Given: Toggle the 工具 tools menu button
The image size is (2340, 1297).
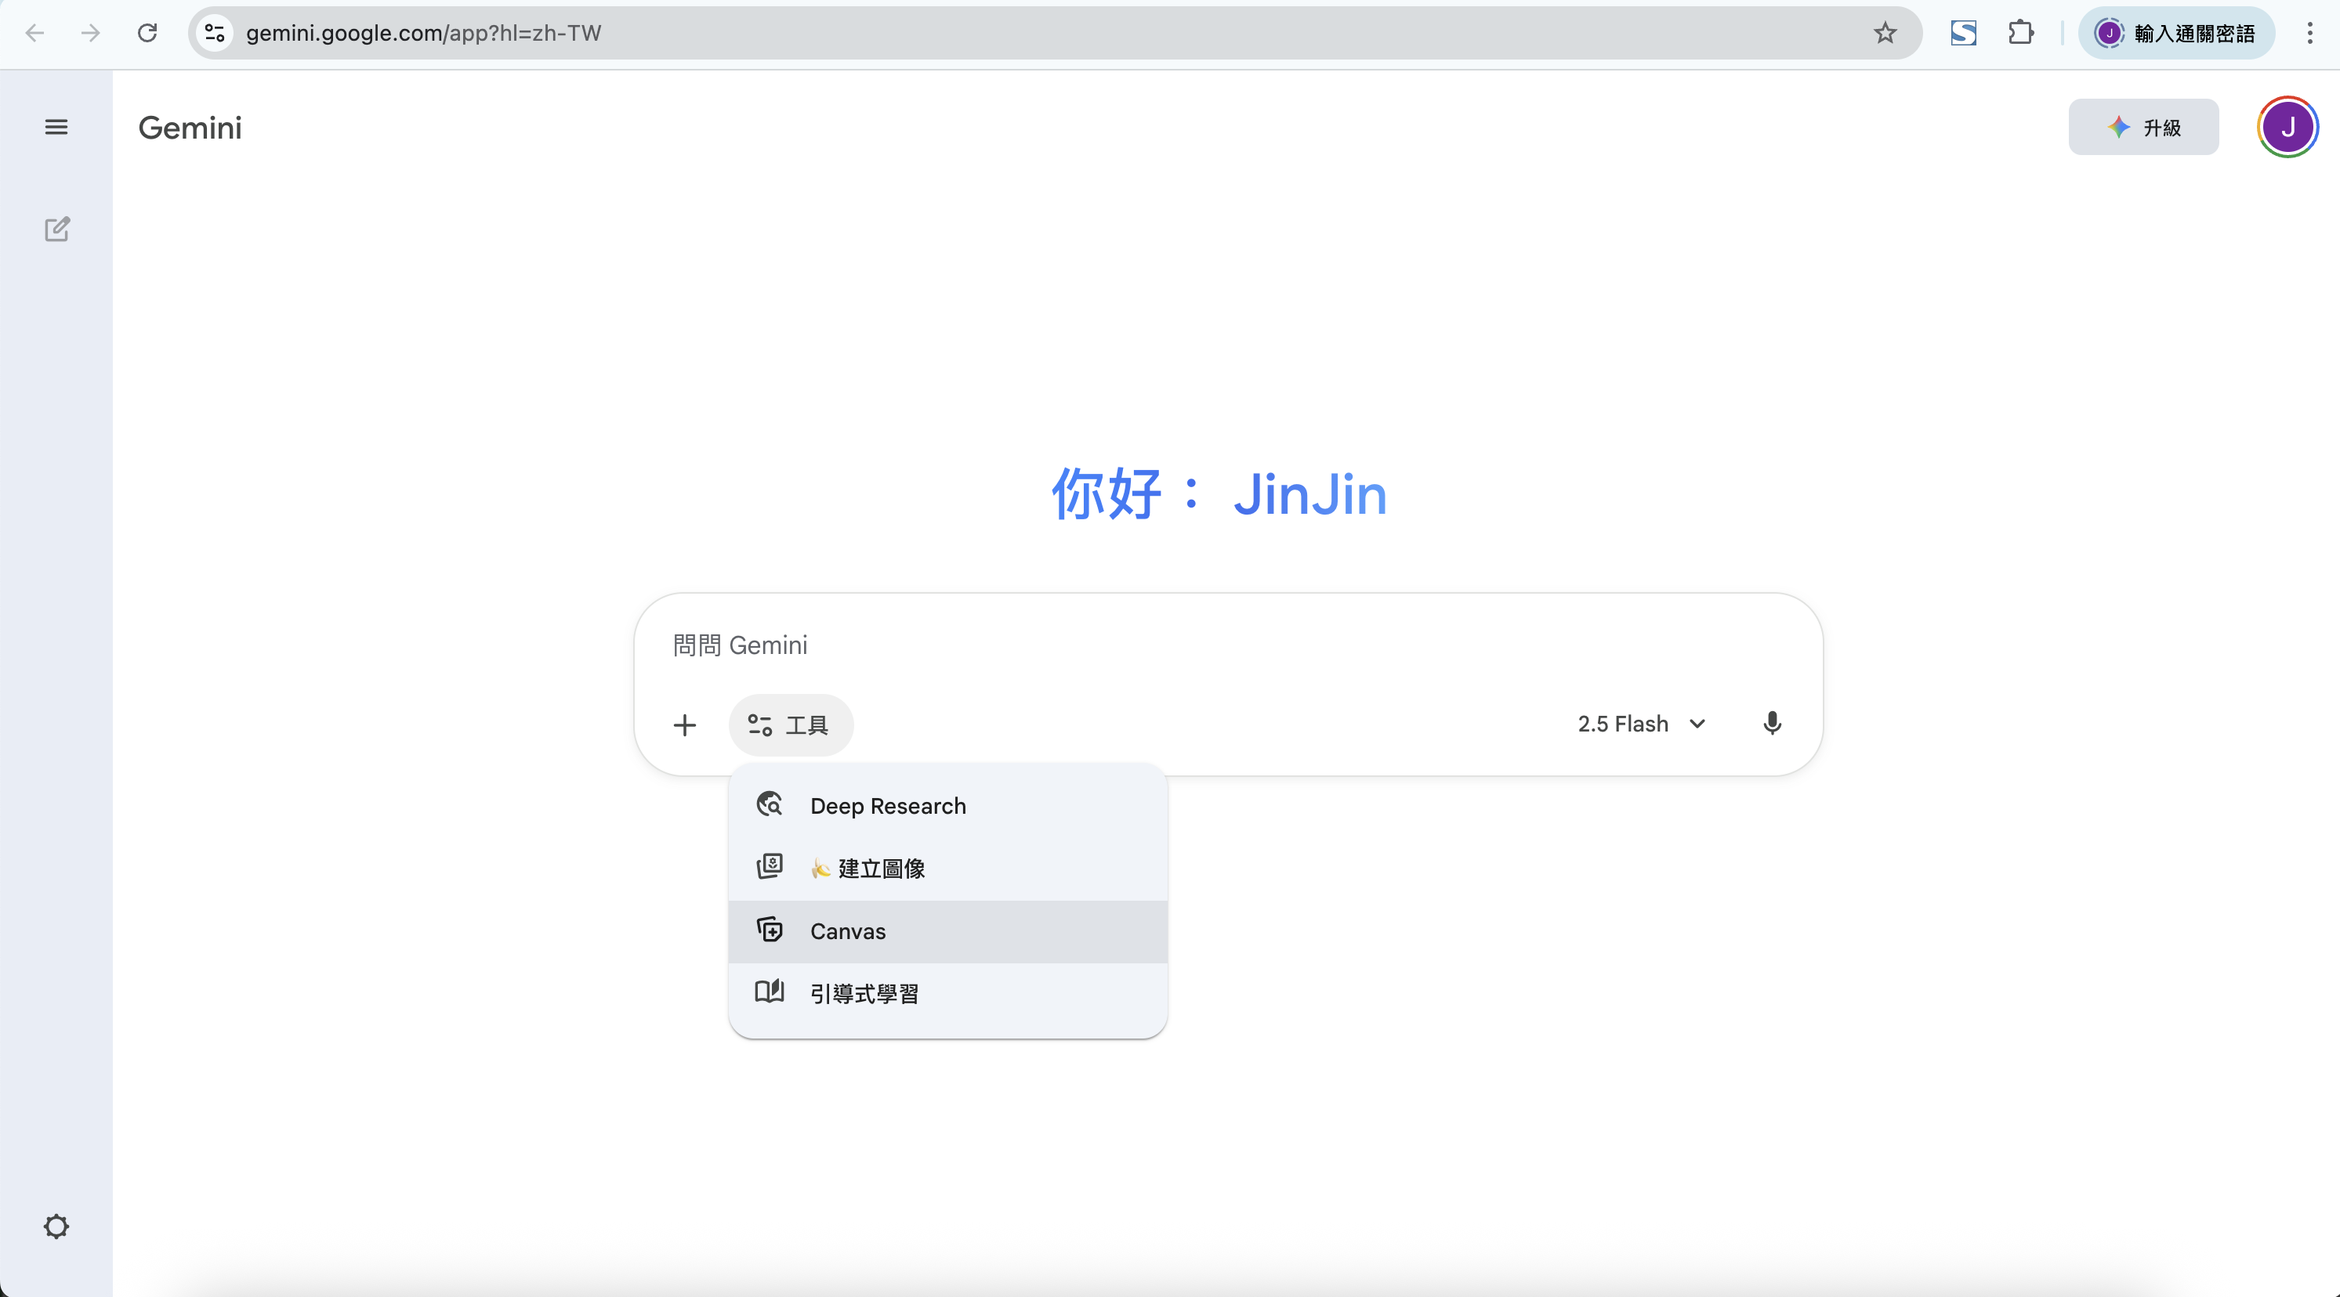Looking at the screenshot, I should [790, 724].
